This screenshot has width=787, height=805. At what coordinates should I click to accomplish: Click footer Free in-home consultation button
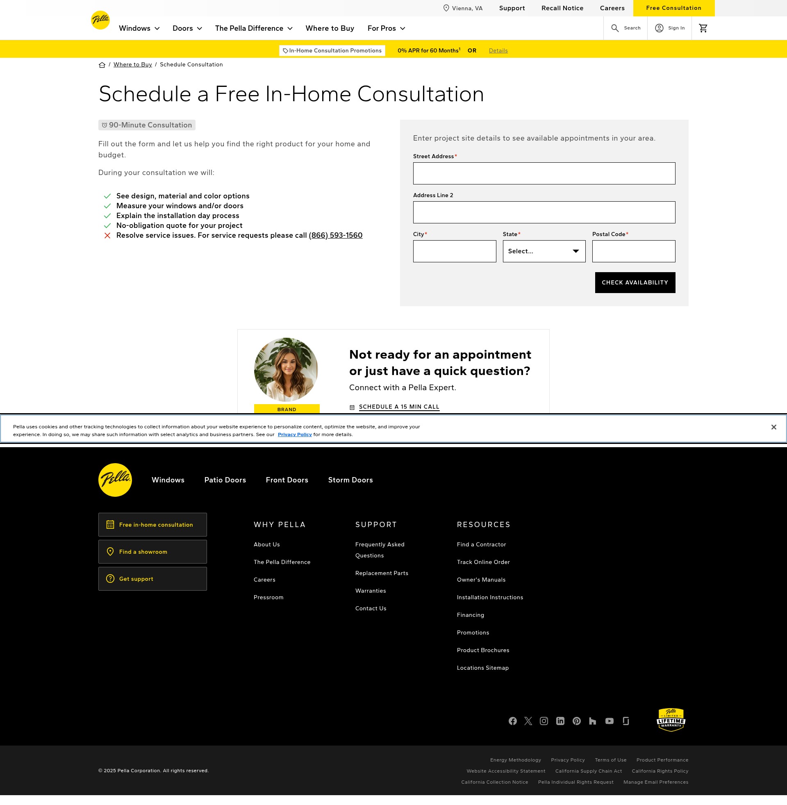(x=152, y=525)
